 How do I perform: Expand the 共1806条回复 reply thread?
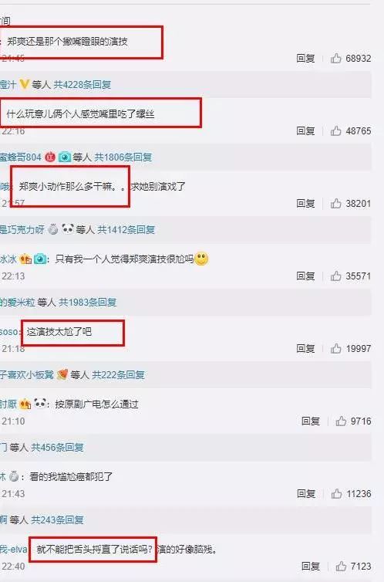(123, 157)
